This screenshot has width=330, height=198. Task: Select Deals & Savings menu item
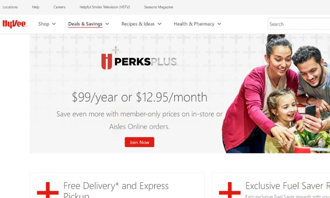(x=85, y=24)
